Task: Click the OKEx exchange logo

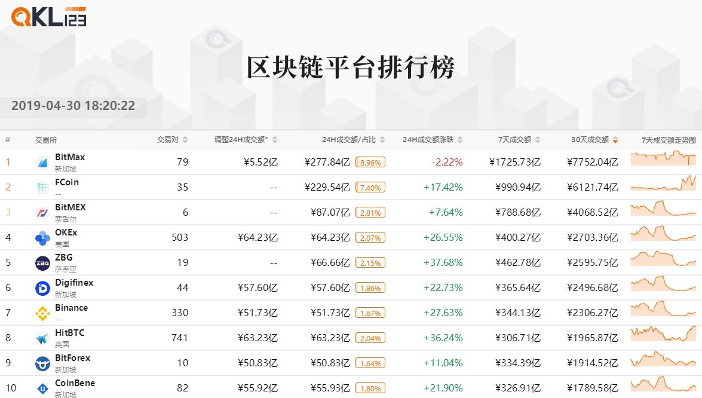Action: (42, 237)
